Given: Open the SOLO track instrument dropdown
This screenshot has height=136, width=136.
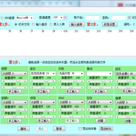Looking at the screenshot, I should point(71,102).
